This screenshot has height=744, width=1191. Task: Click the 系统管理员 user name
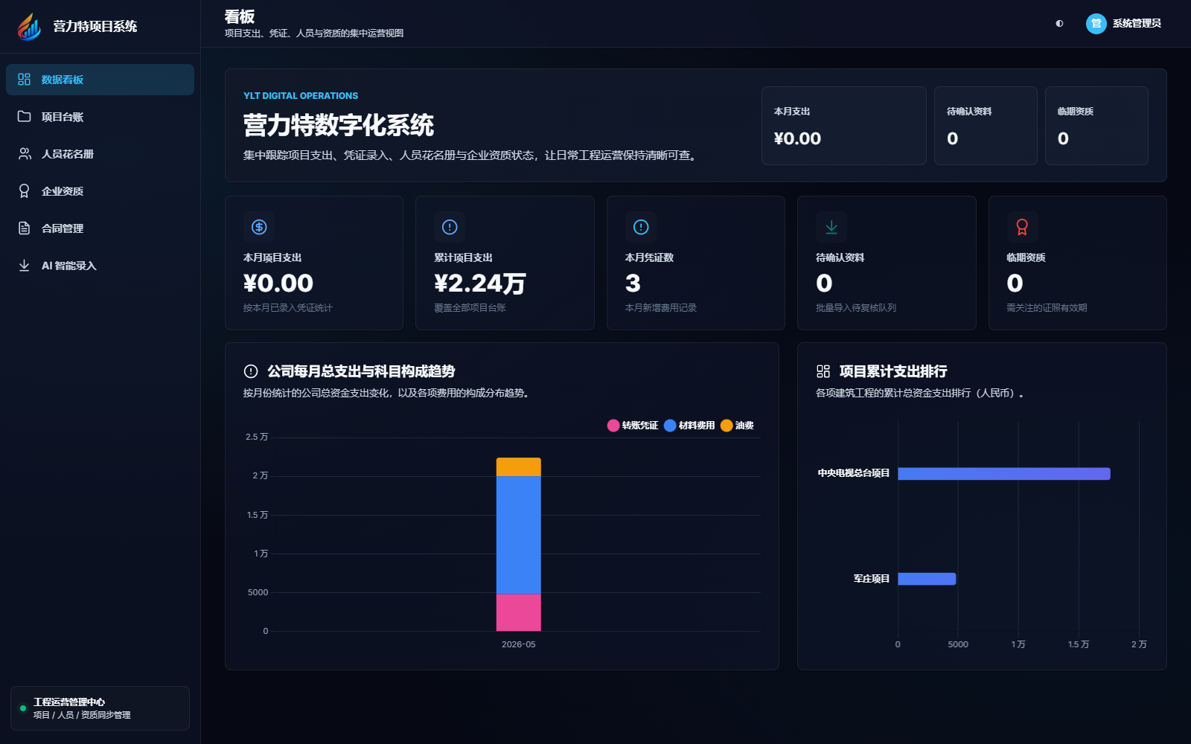tap(1137, 24)
